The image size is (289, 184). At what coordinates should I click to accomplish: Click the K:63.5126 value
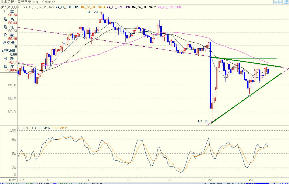pyautogui.click(x=42, y=128)
